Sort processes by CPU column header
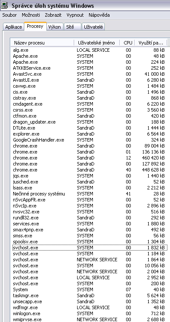 [x=127, y=43]
